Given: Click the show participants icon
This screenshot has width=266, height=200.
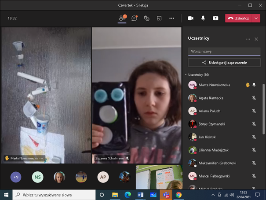Looking at the screenshot, I should (x=122, y=19).
